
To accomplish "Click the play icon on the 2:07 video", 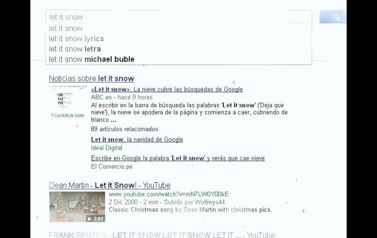I will point(90,219).
